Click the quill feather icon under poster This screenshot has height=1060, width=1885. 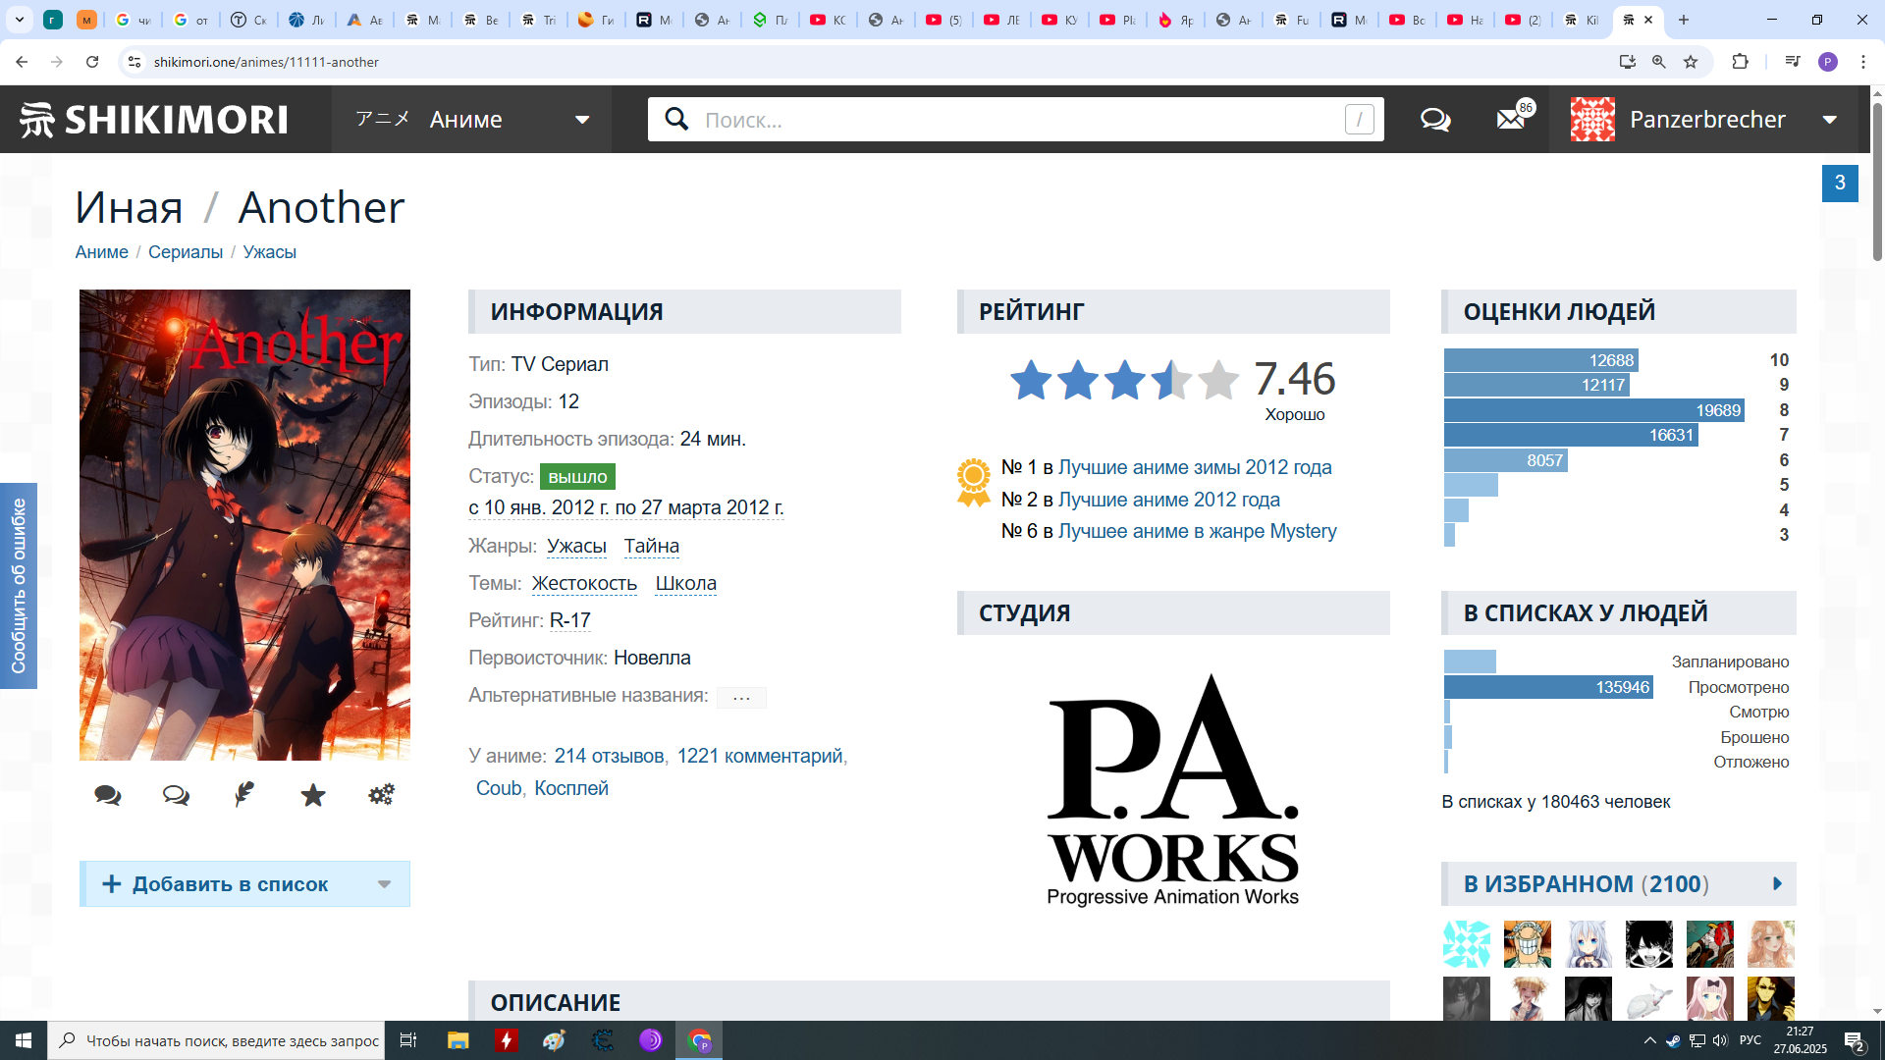(244, 795)
